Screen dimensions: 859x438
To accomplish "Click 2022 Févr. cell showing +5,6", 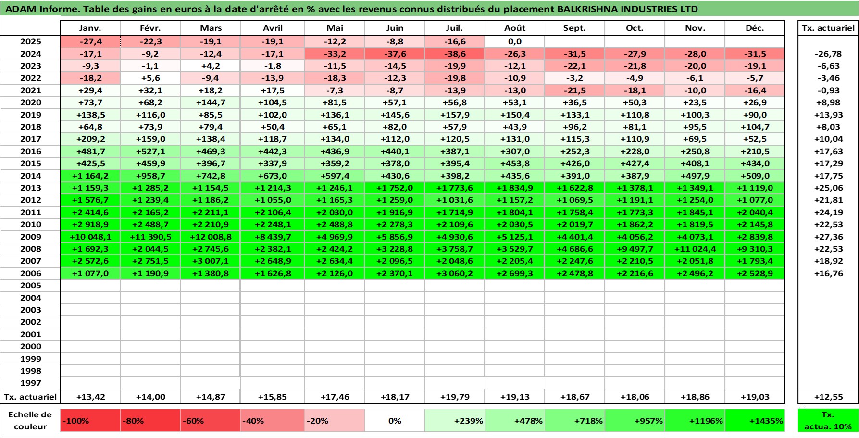I will [x=150, y=78].
